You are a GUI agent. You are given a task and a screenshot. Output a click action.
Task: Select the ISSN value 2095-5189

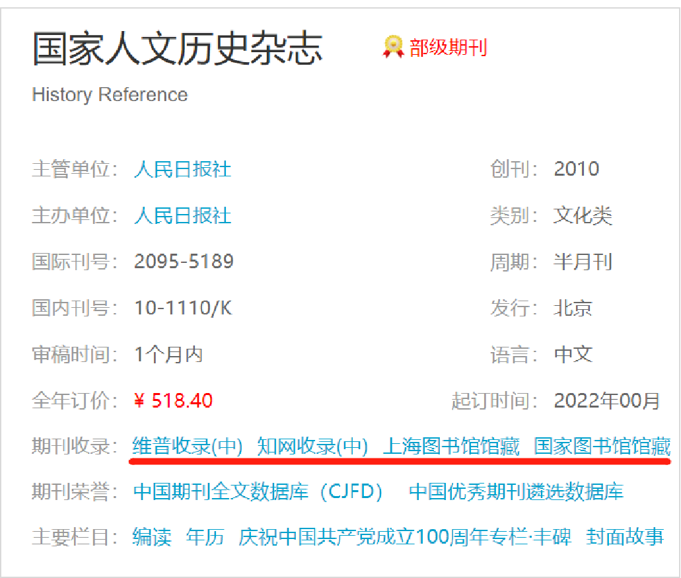(184, 262)
